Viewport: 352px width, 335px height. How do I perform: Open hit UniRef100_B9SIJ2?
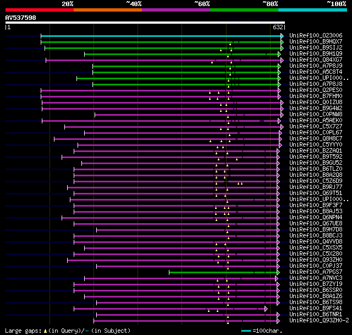[316, 48]
